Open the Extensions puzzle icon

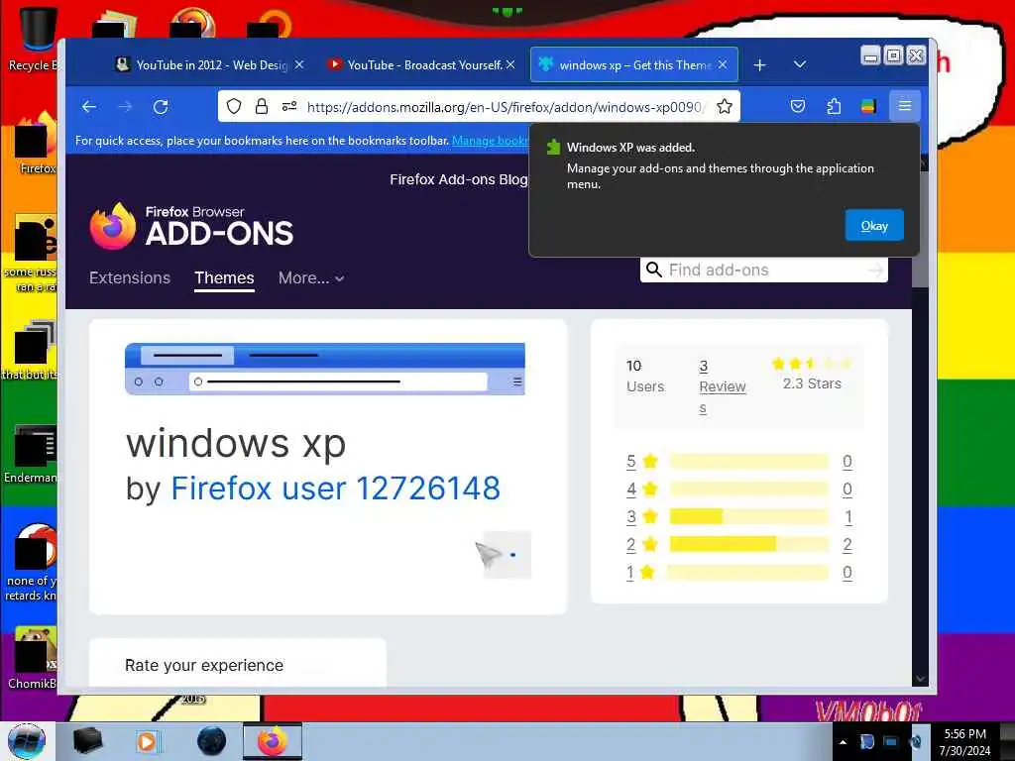point(834,106)
